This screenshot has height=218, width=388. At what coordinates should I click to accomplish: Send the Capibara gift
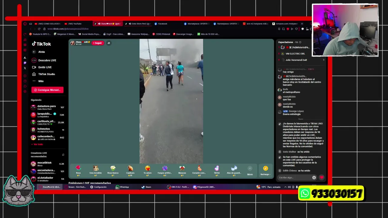click(x=130, y=171)
